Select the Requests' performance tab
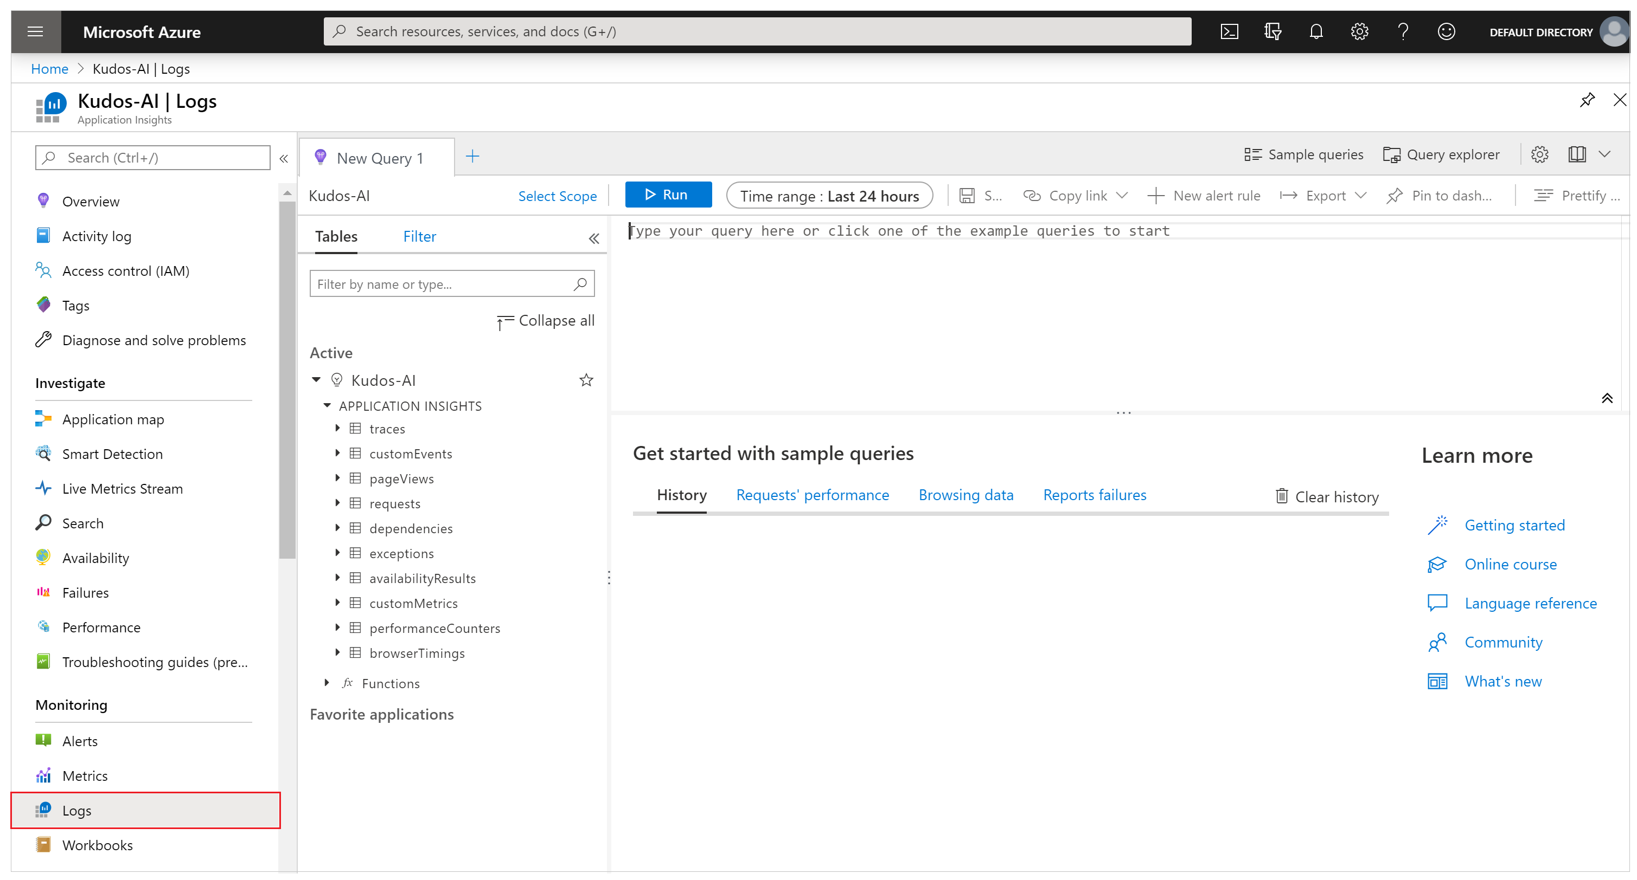 point(813,494)
